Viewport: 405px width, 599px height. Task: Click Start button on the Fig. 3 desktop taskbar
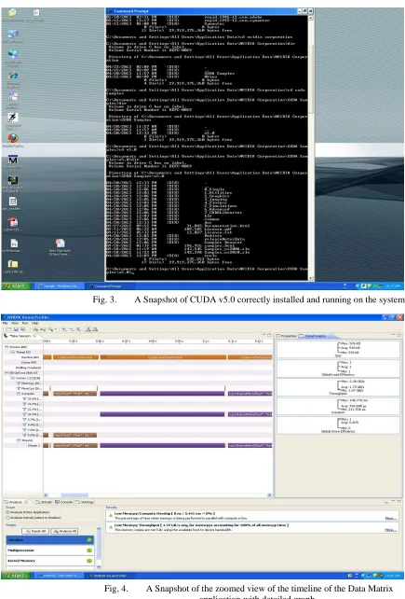tap(15, 286)
